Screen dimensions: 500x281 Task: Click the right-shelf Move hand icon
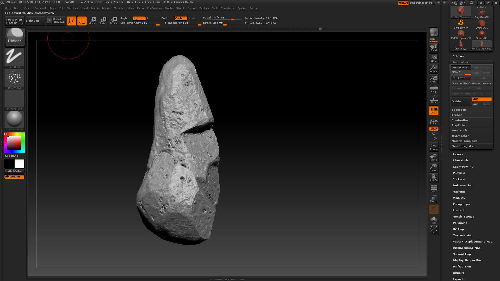434,157
